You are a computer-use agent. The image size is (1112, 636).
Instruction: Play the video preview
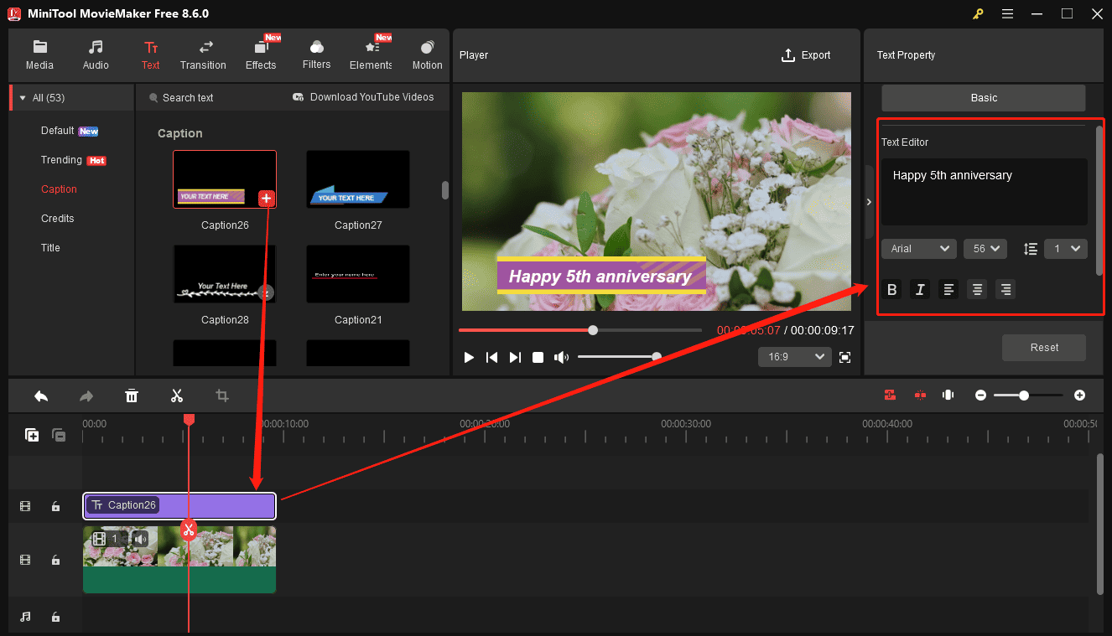click(469, 357)
